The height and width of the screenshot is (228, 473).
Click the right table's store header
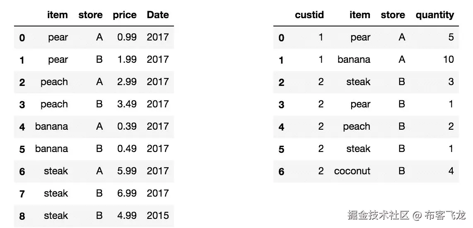click(393, 15)
